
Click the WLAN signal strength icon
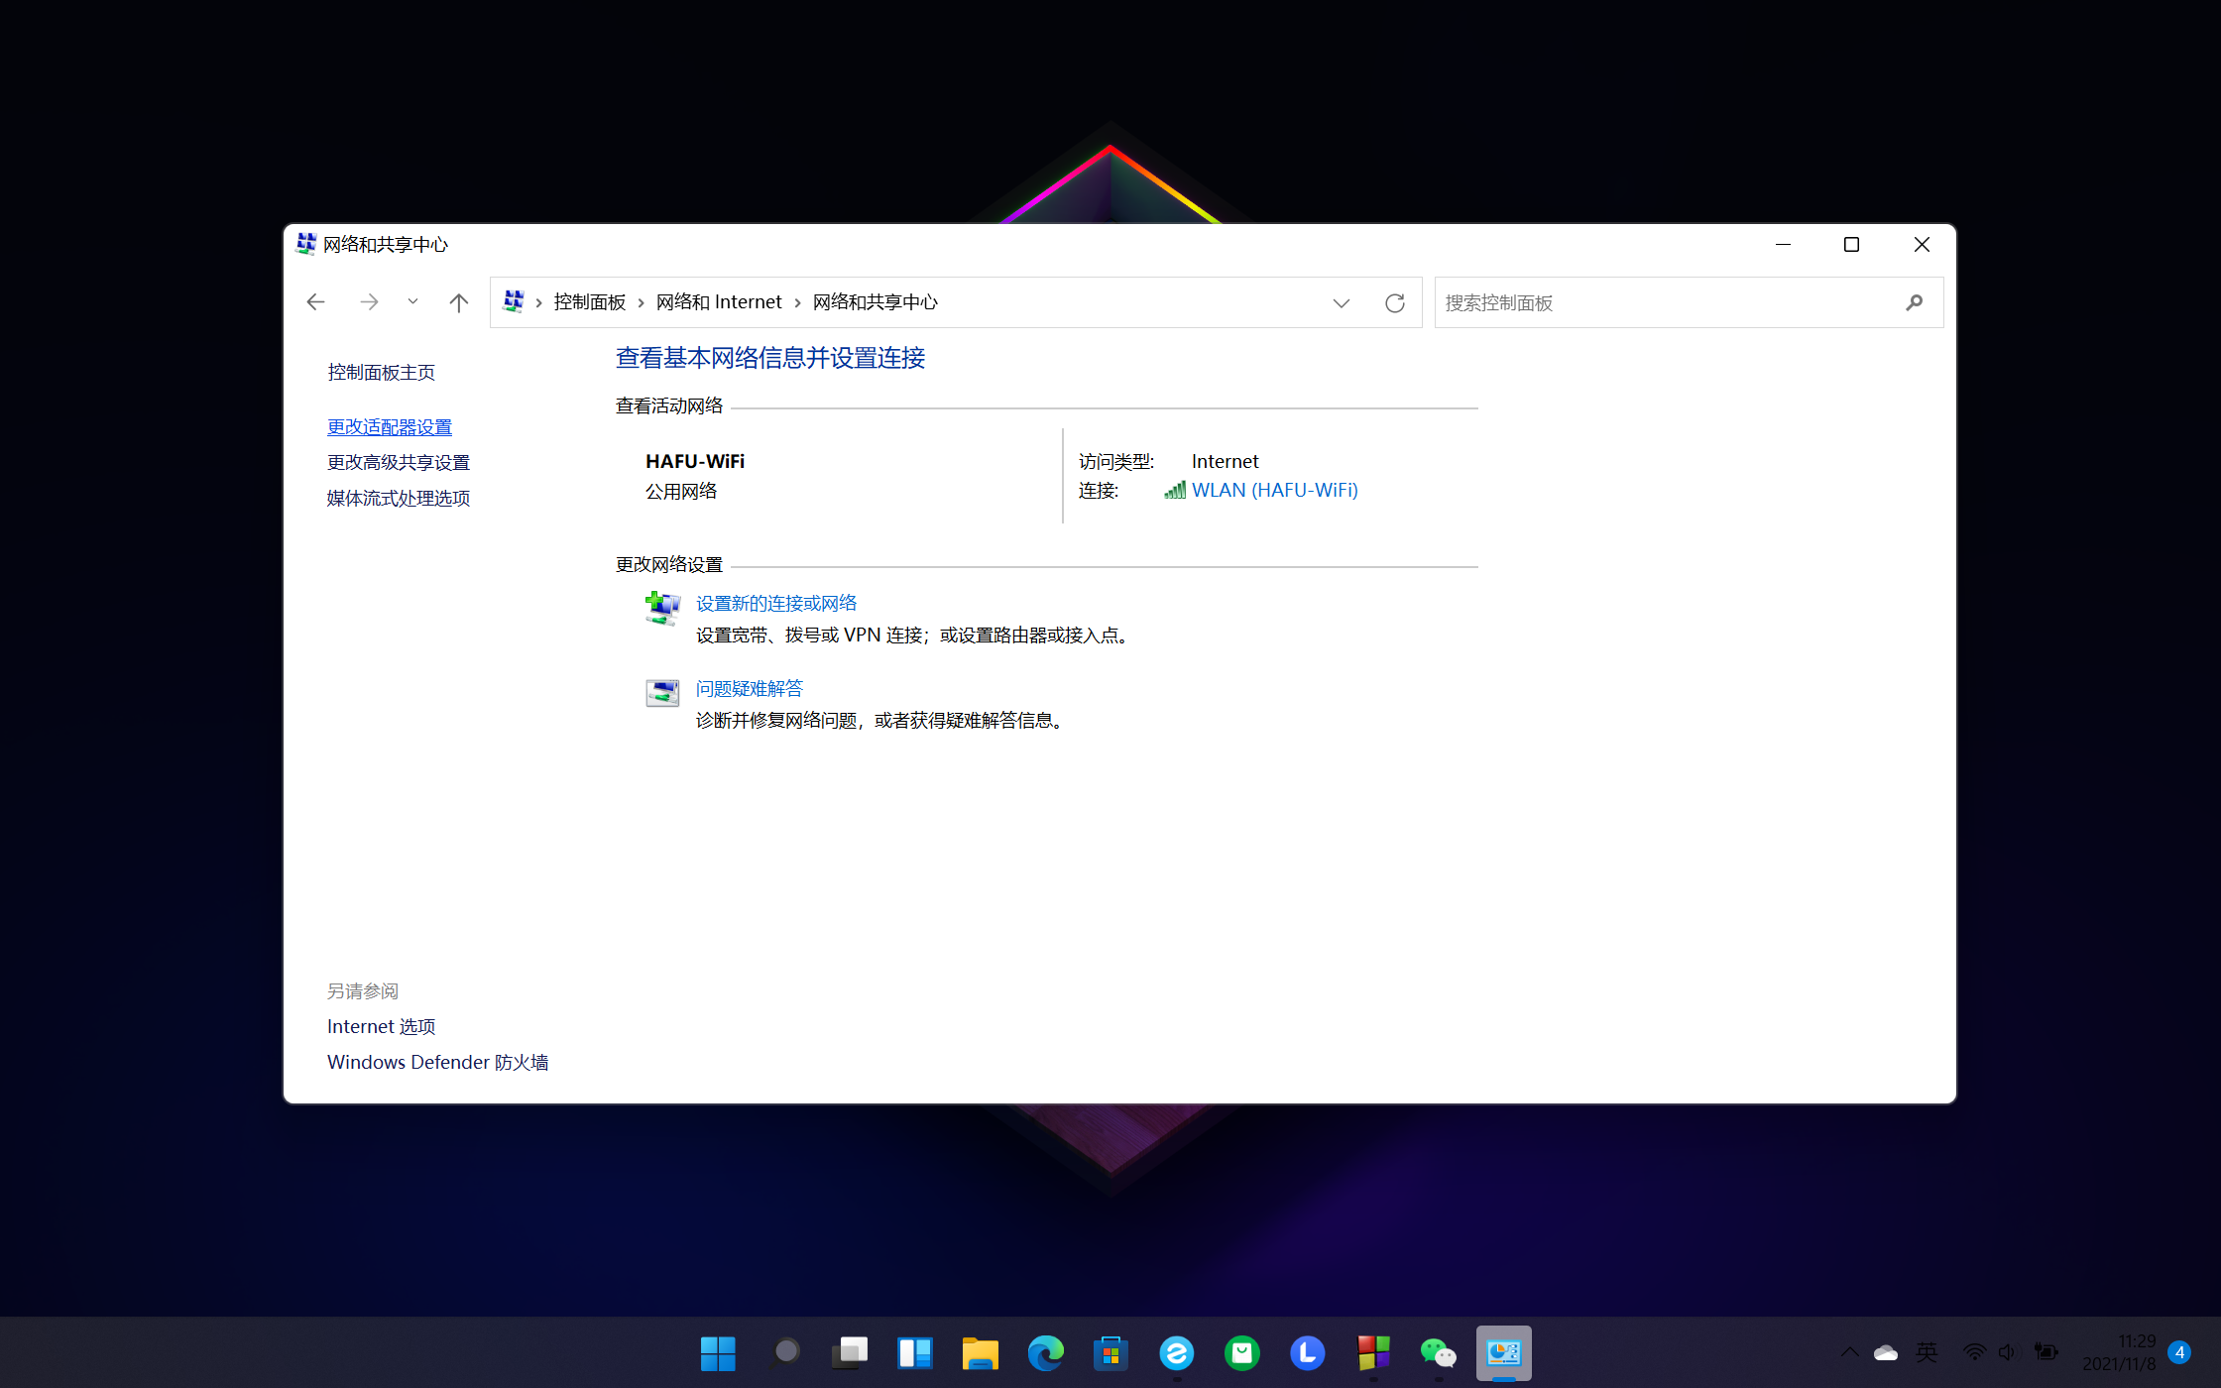click(1175, 490)
